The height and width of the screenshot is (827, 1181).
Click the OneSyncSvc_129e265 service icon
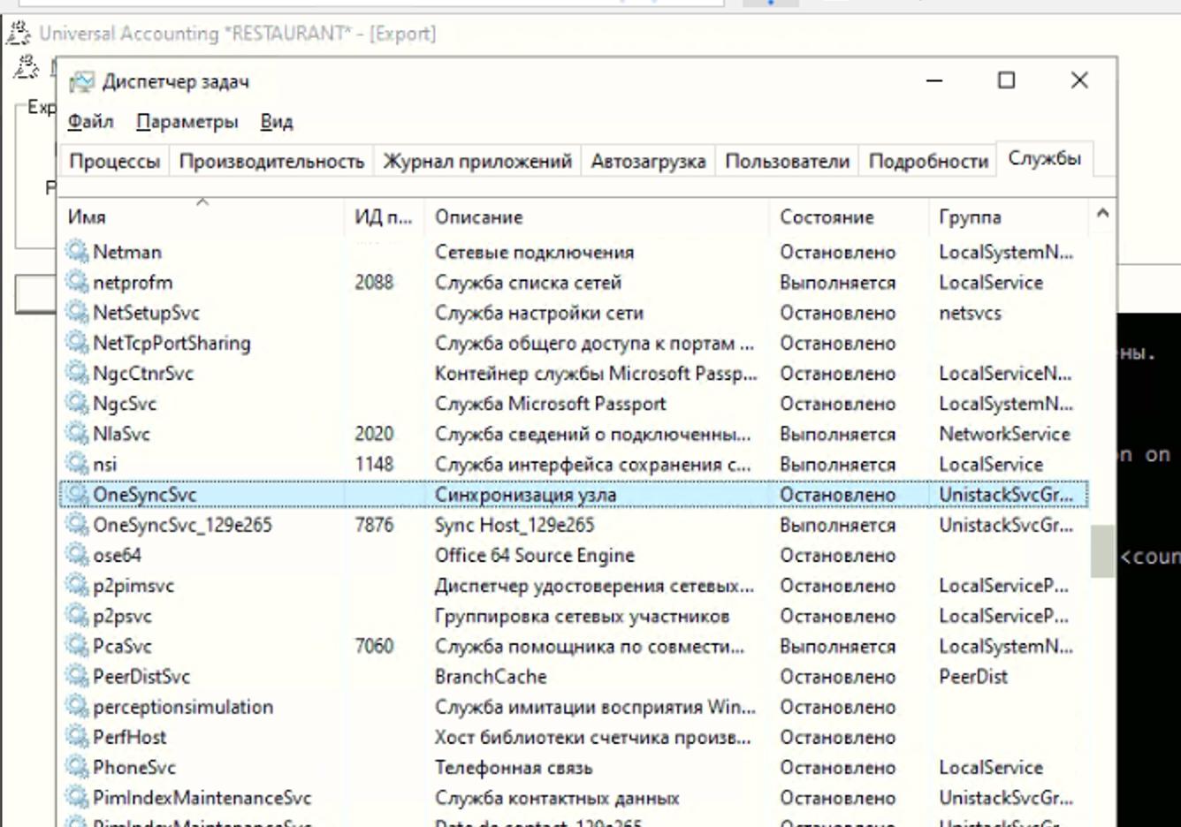point(78,525)
